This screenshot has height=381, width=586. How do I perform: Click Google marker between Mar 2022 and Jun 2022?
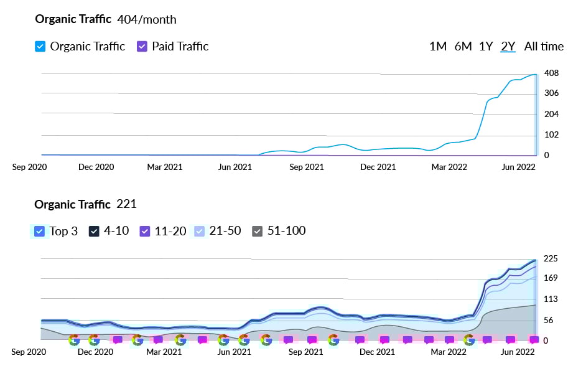pyautogui.click(x=469, y=340)
